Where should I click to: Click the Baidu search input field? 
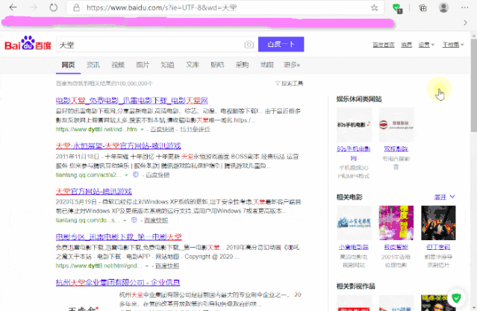tap(149, 45)
